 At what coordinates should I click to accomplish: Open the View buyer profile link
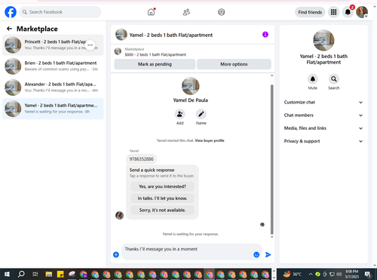point(210,140)
